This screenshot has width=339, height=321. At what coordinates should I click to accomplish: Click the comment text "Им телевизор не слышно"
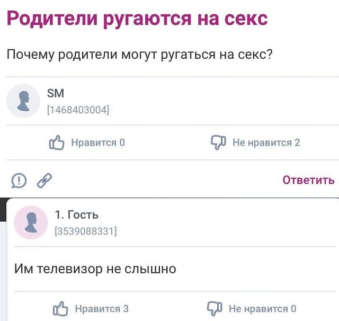[95, 269]
